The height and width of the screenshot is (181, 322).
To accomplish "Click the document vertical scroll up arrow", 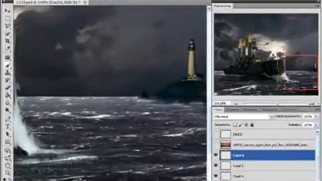I will point(209,8).
